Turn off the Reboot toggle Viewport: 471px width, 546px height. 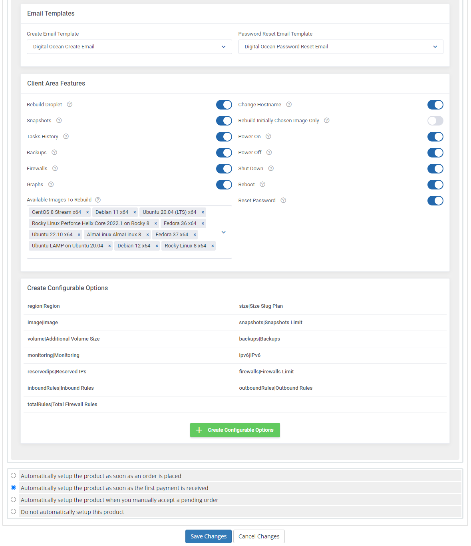435,184
